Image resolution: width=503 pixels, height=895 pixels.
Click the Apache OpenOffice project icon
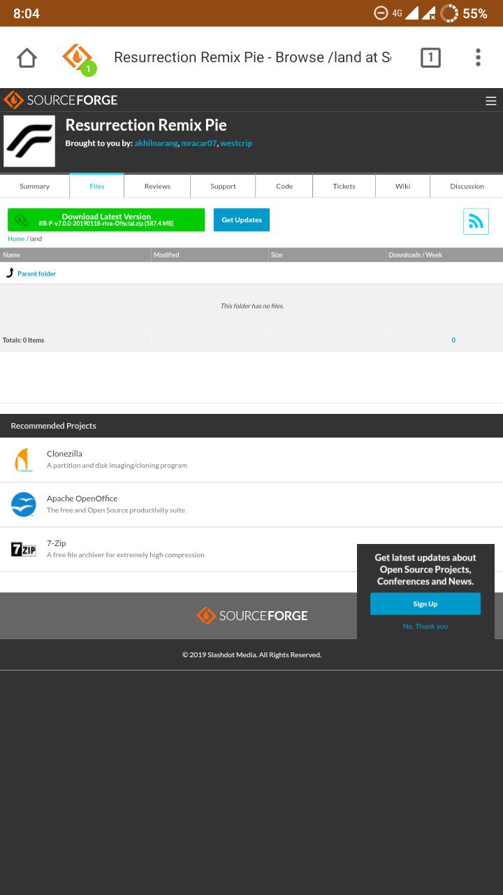click(23, 504)
